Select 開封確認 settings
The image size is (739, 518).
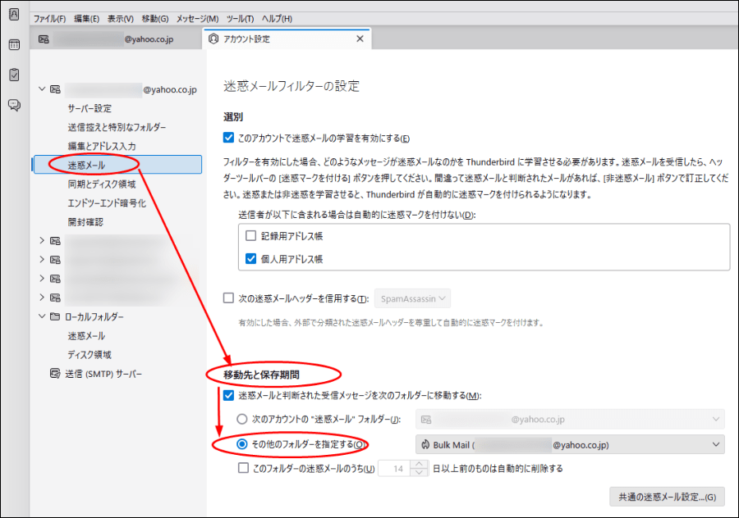coord(85,221)
